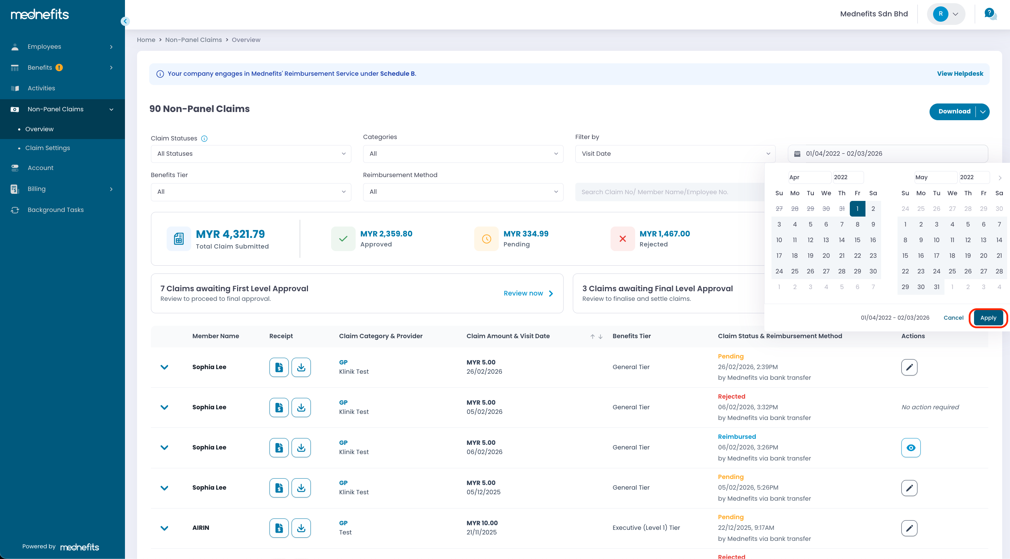The width and height of the screenshot is (1010, 559).
Task: Open the All Statuses dropdown
Action: coord(251,154)
